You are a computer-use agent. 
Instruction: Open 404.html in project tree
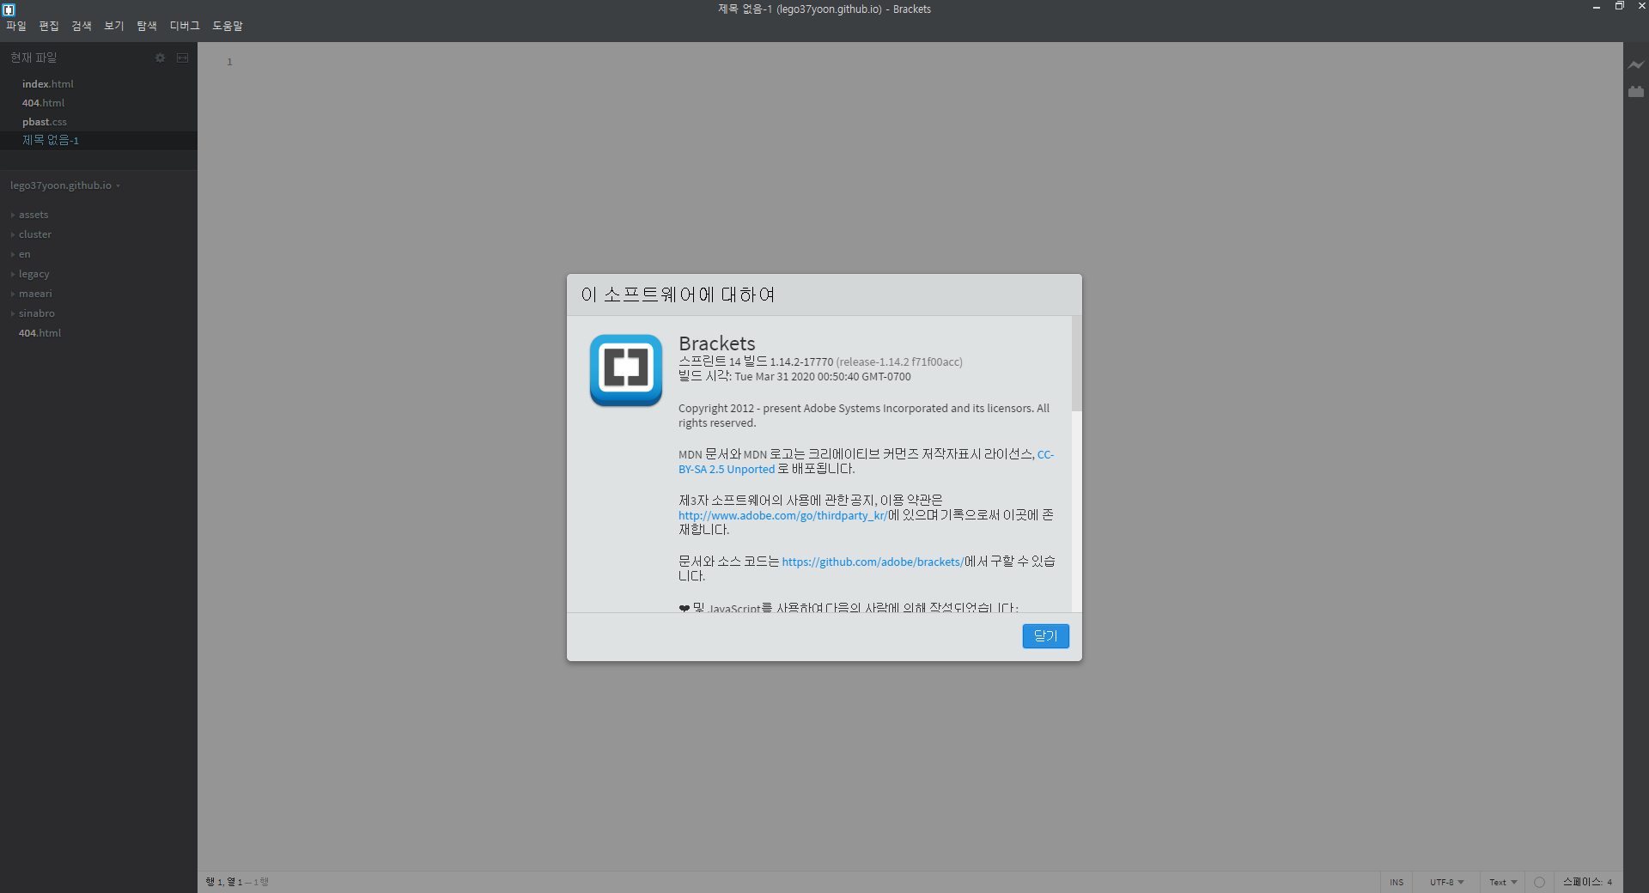coord(40,333)
